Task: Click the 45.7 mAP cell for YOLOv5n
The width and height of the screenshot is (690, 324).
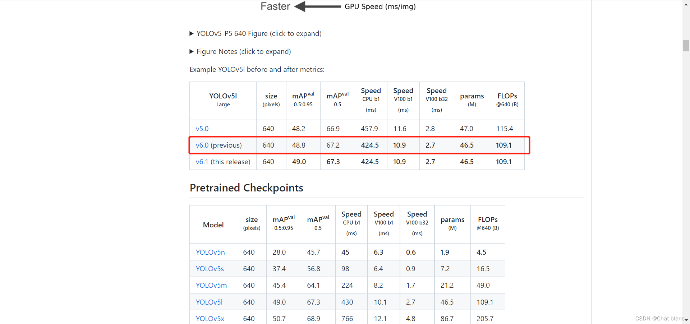Action: click(318, 252)
